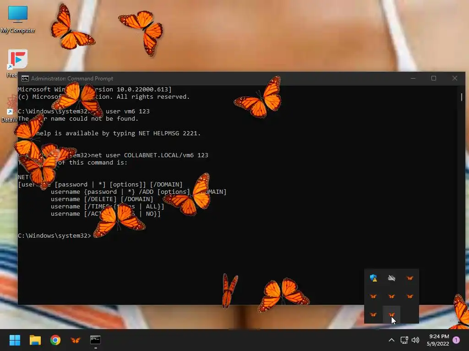The width and height of the screenshot is (469, 351).
Task: Open the purple notification count badge
Action: coord(456,340)
